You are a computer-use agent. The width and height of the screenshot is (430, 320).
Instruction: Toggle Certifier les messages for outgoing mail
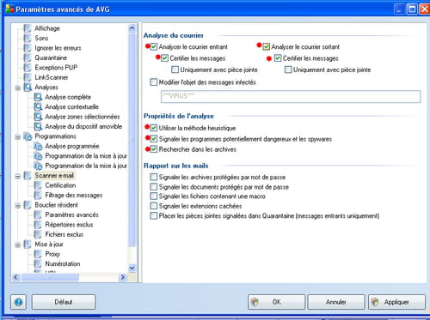tap(278, 58)
